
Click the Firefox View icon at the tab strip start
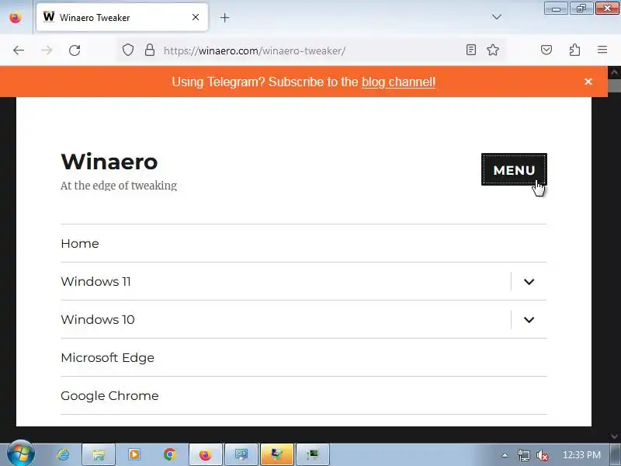pyautogui.click(x=16, y=18)
